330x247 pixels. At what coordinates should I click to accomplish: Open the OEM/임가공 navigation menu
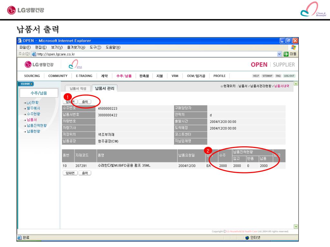[x=196, y=76]
